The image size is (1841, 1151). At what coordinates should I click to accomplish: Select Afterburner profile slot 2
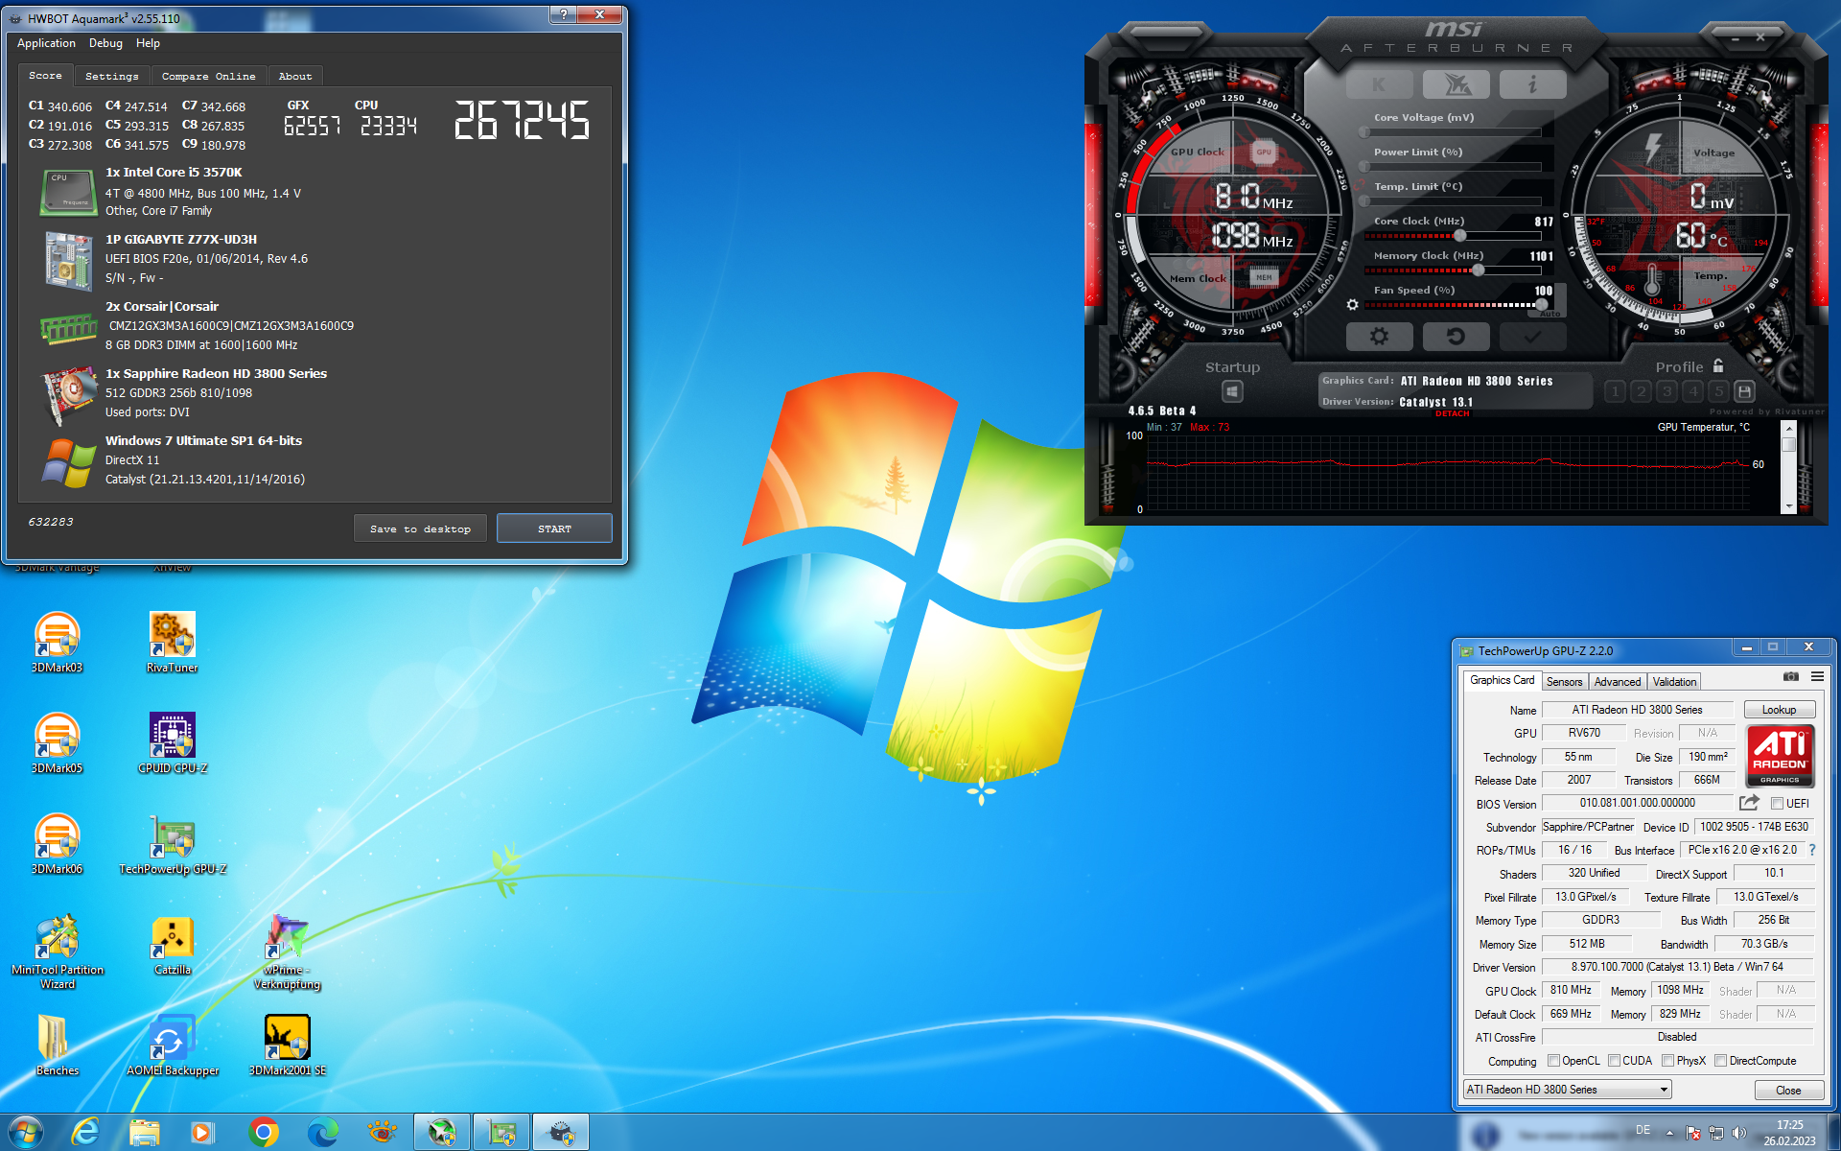(x=1641, y=391)
